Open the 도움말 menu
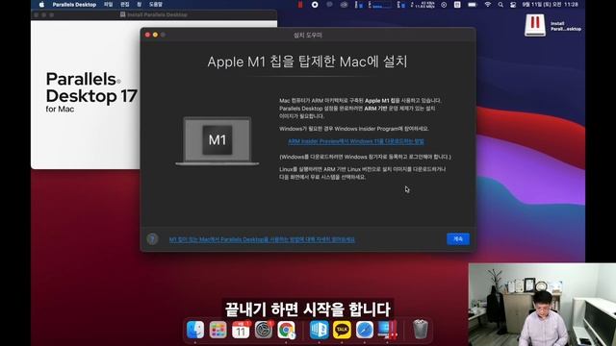The width and height of the screenshot is (616, 346). click(x=156, y=5)
